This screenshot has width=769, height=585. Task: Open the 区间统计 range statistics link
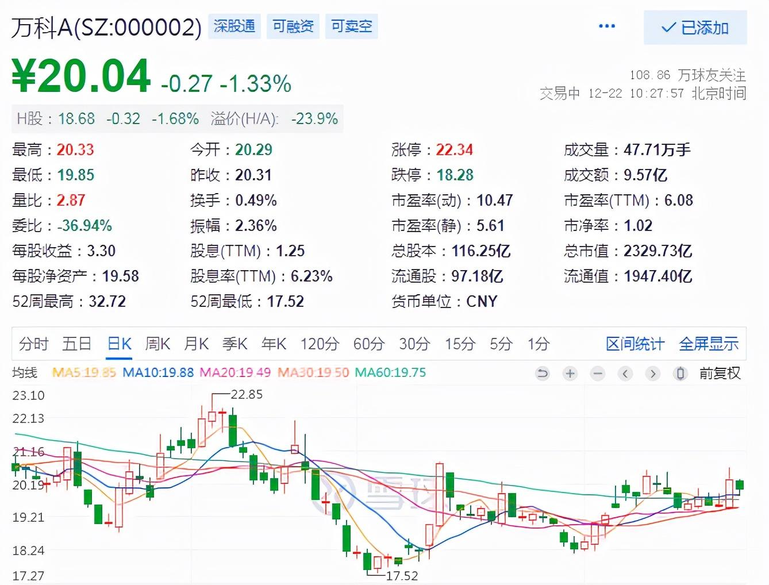(635, 344)
